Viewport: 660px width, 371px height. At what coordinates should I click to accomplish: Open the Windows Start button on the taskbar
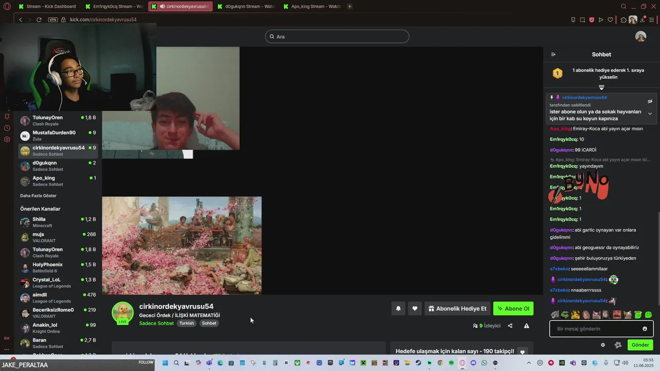pos(165,363)
